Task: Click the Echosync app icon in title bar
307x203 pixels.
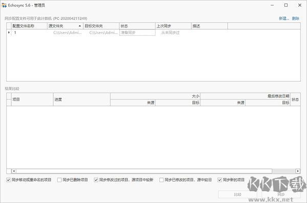Action: pos(4,5)
